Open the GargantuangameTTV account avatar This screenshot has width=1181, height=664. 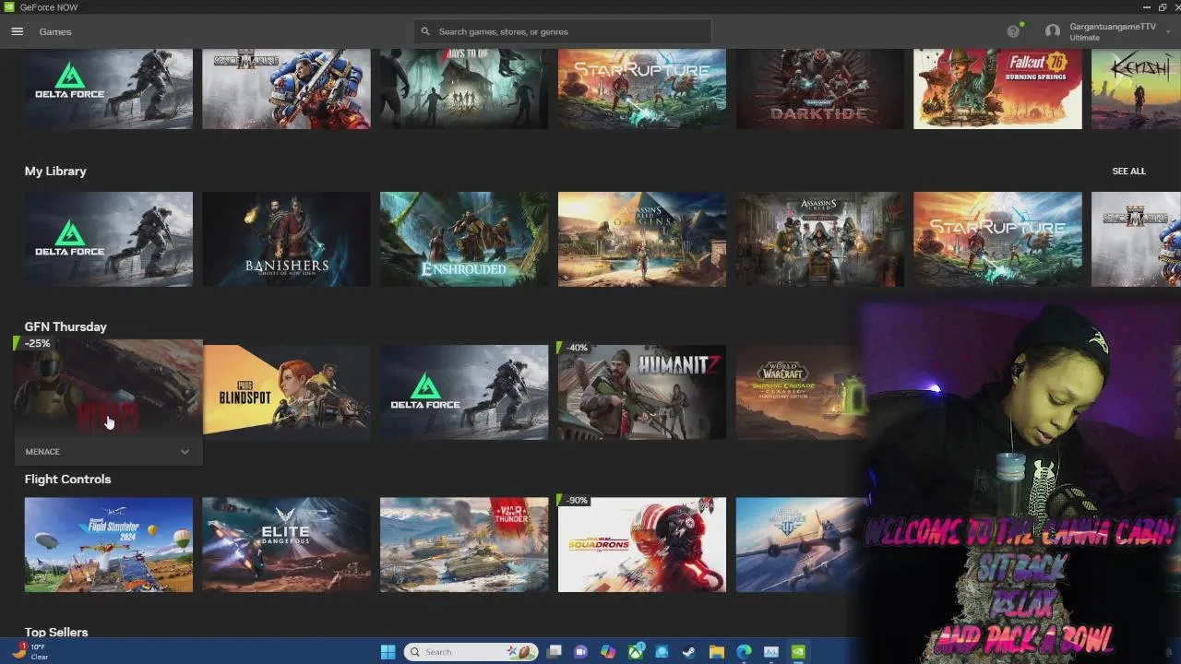[1053, 31]
